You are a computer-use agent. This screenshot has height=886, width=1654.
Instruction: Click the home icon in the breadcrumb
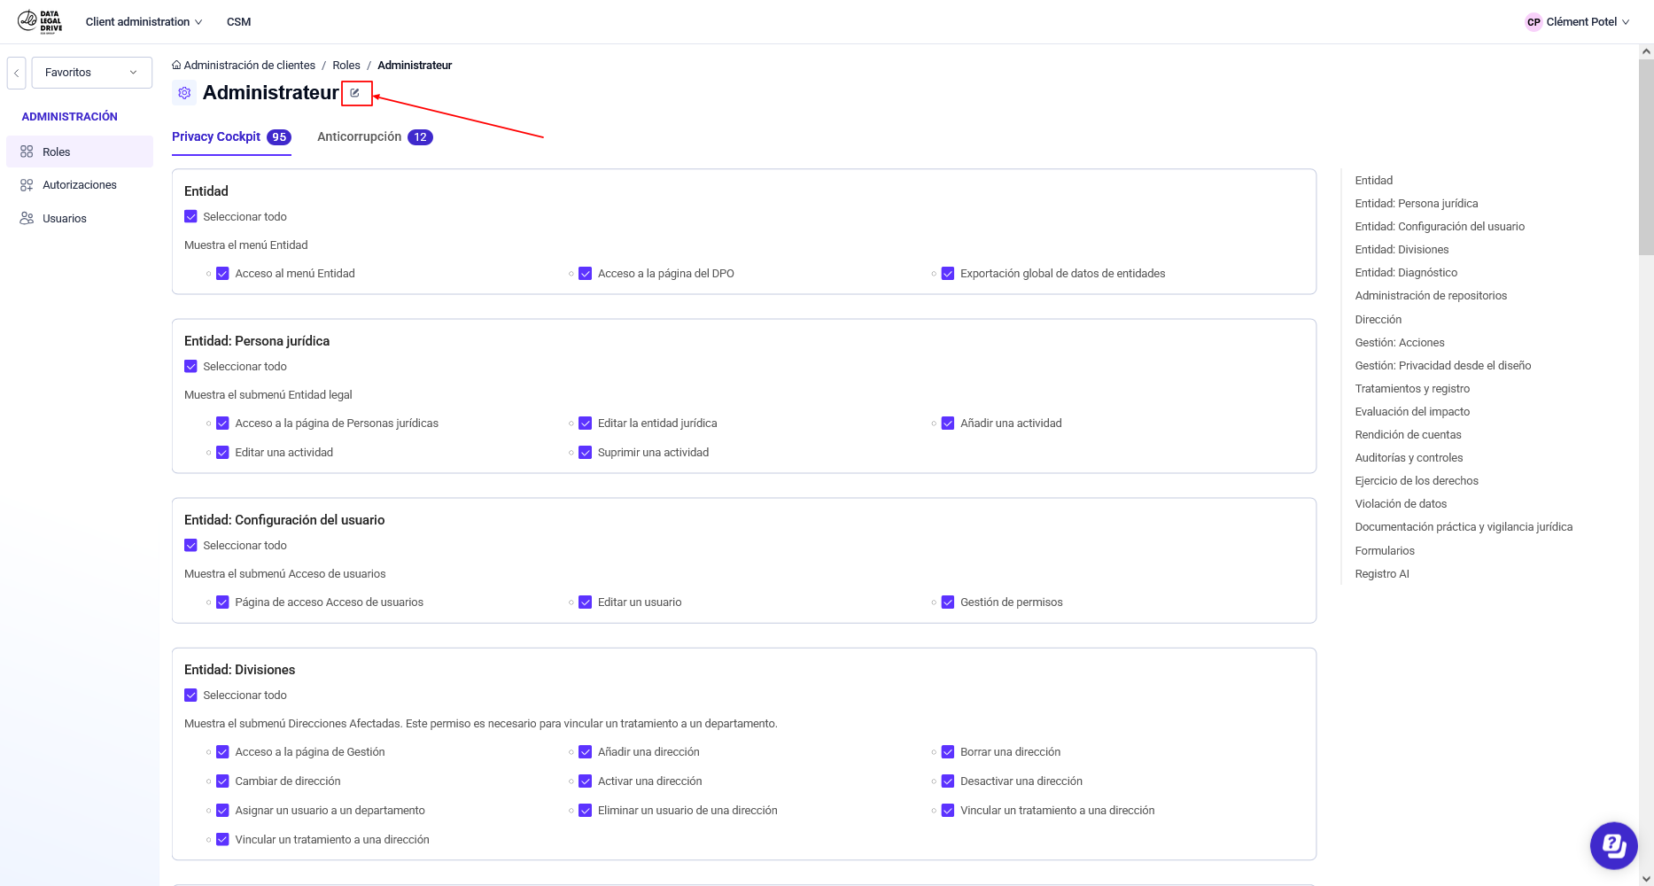(176, 65)
